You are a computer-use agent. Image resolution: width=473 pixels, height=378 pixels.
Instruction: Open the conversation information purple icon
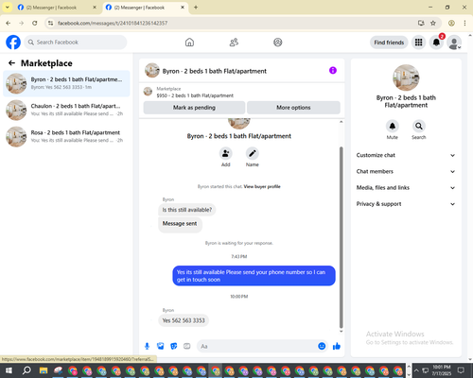coord(333,70)
